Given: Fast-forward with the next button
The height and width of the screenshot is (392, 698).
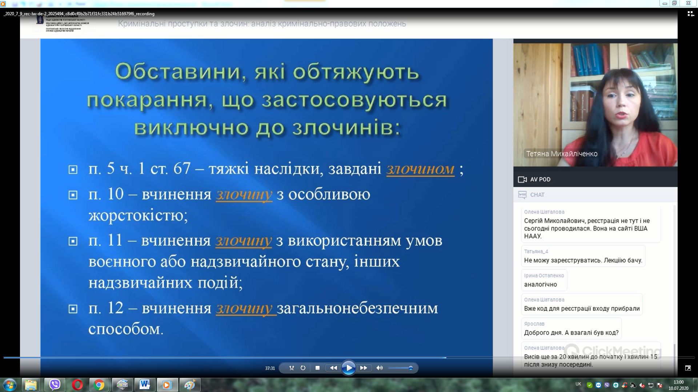Looking at the screenshot, I should click(x=364, y=368).
